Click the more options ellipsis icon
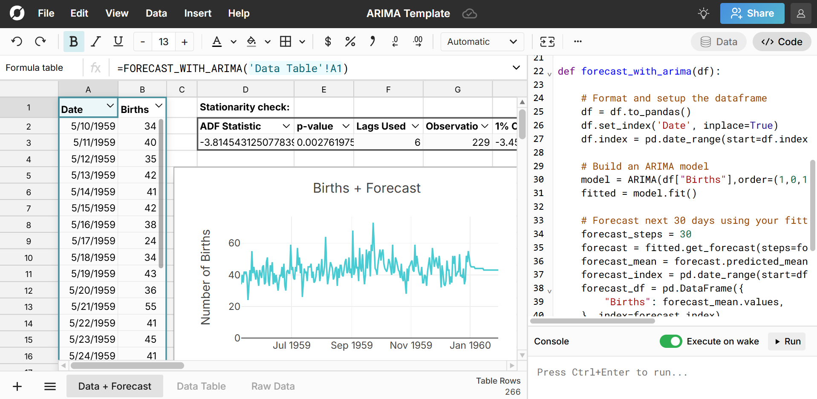Viewport: 817px width, 399px height. point(577,42)
